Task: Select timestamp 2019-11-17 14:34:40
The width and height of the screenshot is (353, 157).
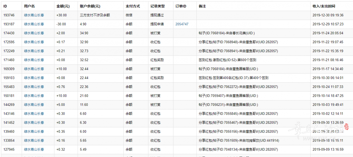Action: (328, 69)
